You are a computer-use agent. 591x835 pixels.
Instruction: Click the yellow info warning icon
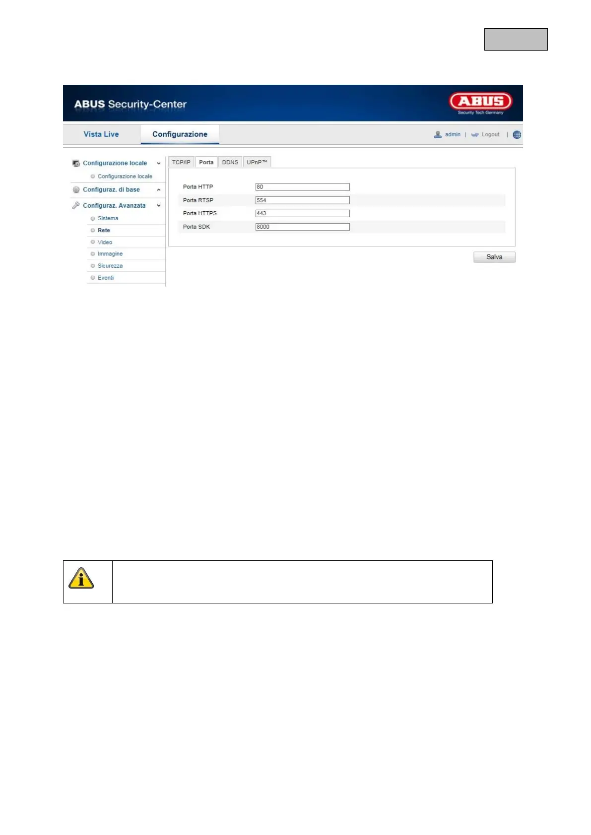click(81, 578)
